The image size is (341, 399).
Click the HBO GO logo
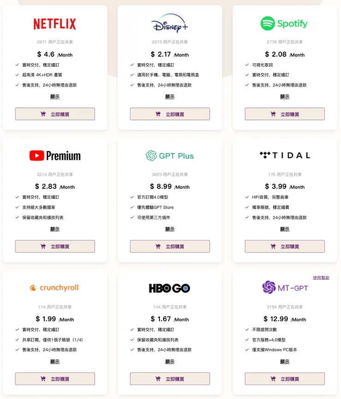pos(170,288)
